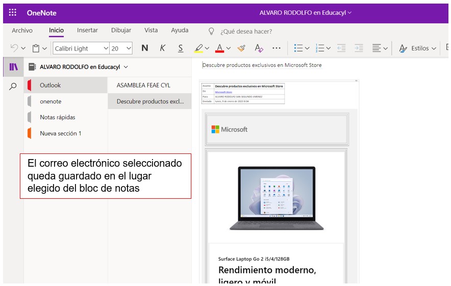Click the lightbulb tell-me icon
This screenshot has width=451, height=286.
coord(211,31)
